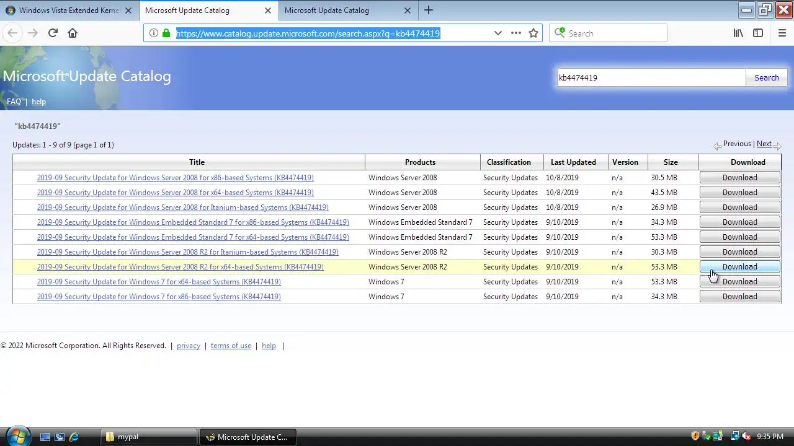Open a new tab with the plus button

point(428,10)
